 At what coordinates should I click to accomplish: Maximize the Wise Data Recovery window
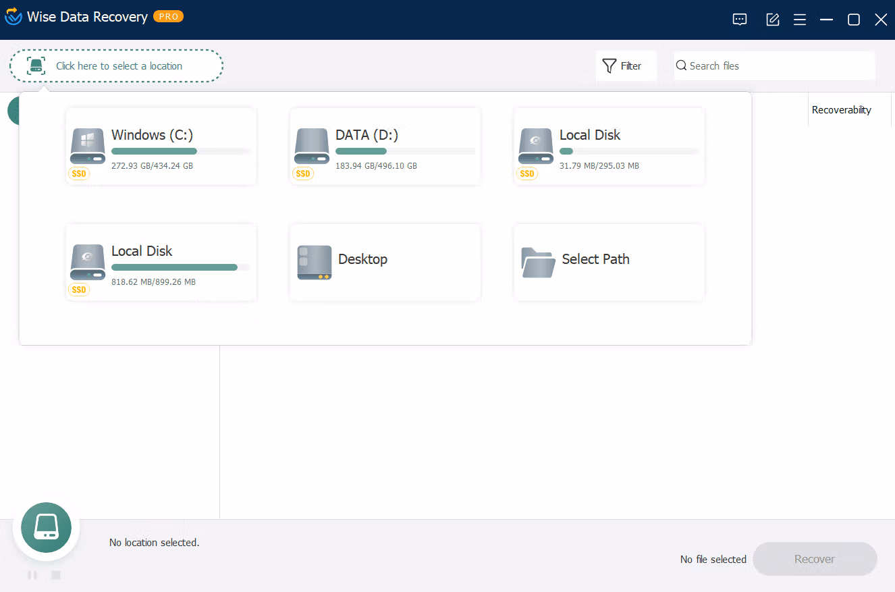pos(854,20)
